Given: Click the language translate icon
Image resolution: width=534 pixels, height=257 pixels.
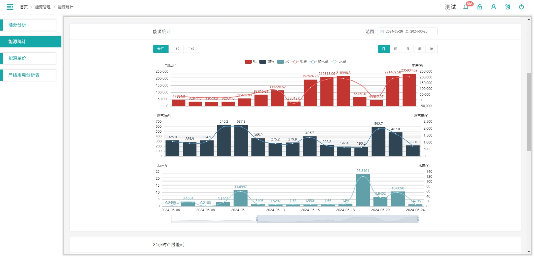Looking at the screenshot, I should pos(508,7).
